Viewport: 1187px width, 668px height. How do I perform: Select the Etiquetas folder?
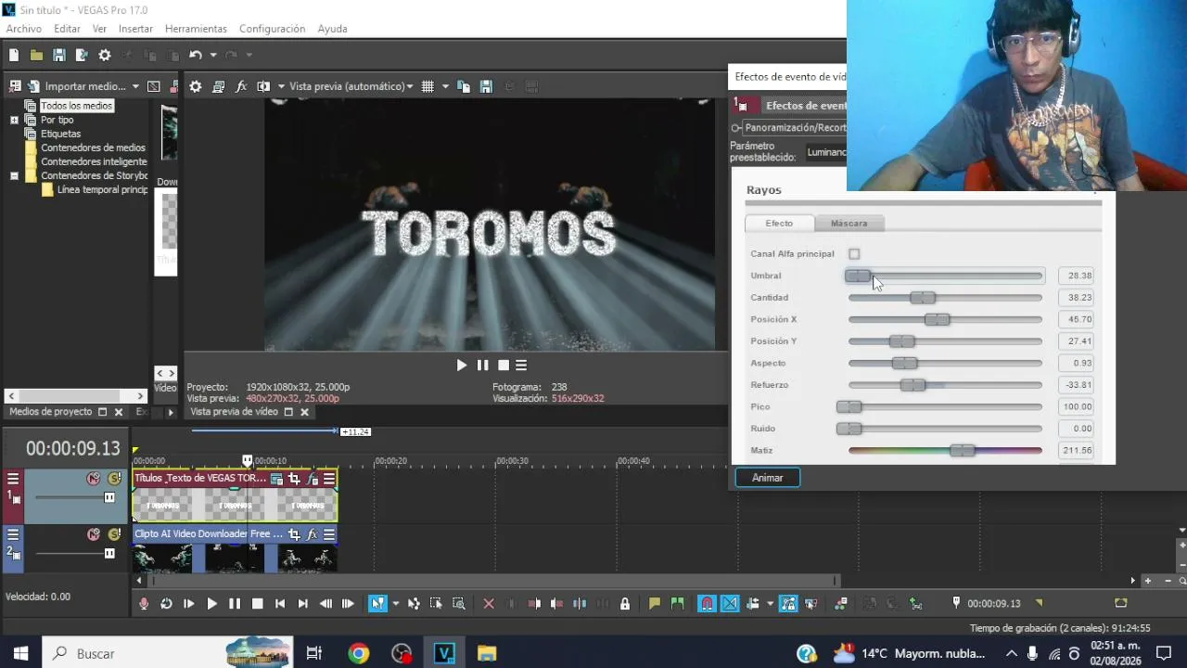[x=60, y=134]
